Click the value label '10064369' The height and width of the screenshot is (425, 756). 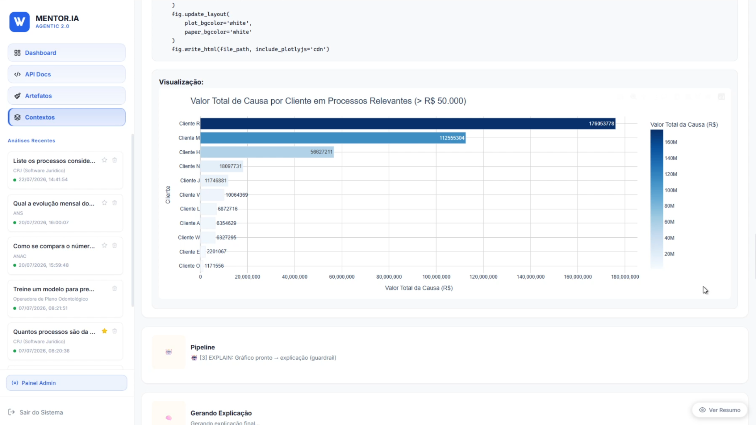(x=237, y=195)
